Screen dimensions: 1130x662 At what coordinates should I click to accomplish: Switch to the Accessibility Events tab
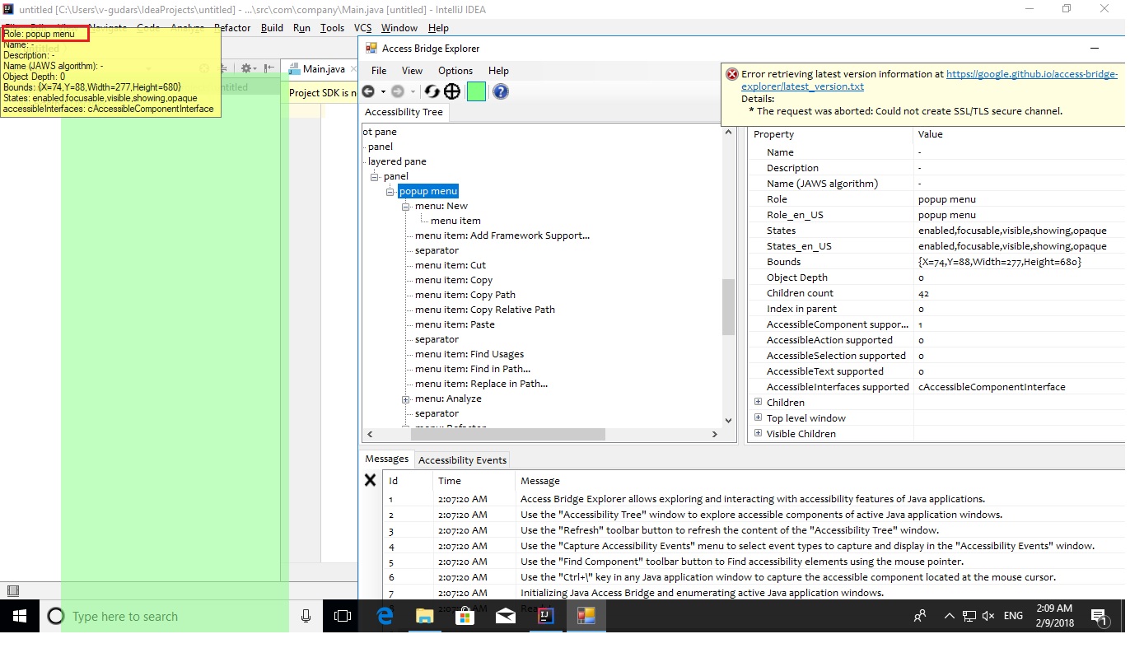462,459
